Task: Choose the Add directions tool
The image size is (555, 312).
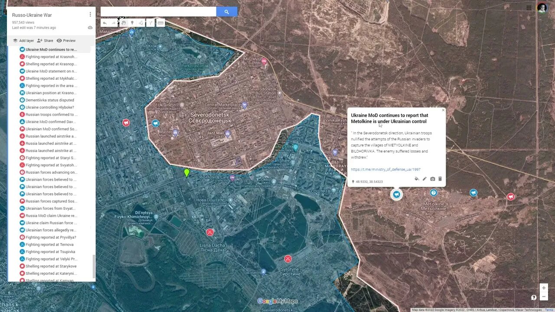Action: pyautogui.click(x=150, y=23)
